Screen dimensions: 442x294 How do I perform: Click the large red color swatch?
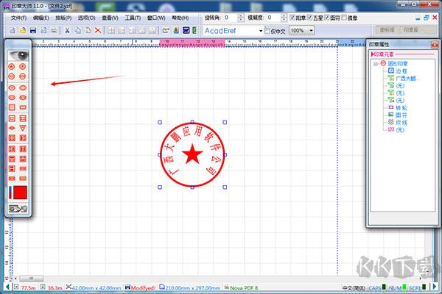coord(21,193)
